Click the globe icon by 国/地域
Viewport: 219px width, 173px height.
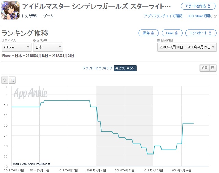[34, 40]
